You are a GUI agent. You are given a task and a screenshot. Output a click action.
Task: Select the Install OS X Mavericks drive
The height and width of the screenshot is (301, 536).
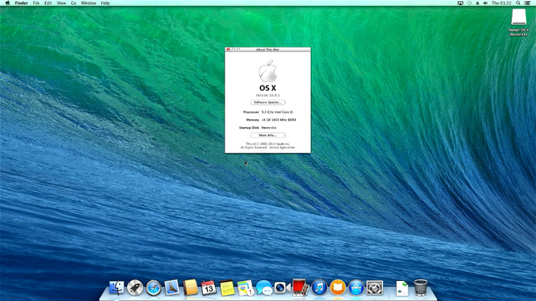(x=519, y=18)
